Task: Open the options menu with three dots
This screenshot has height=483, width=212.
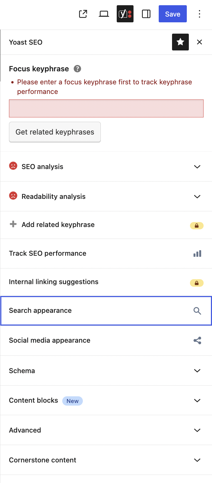Action: [200, 14]
